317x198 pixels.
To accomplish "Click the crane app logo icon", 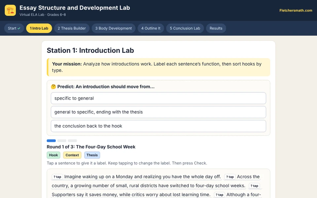I will pyautogui.click(x=10, y=10).
